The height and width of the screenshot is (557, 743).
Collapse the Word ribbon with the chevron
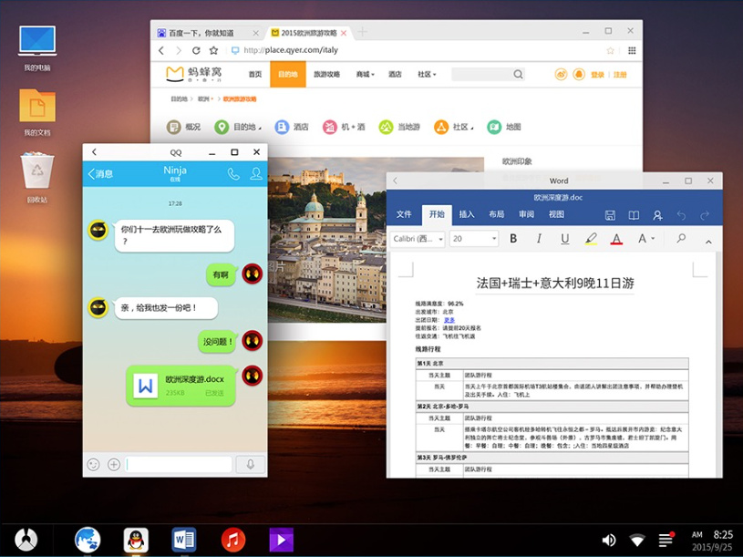tap(708, 242)
